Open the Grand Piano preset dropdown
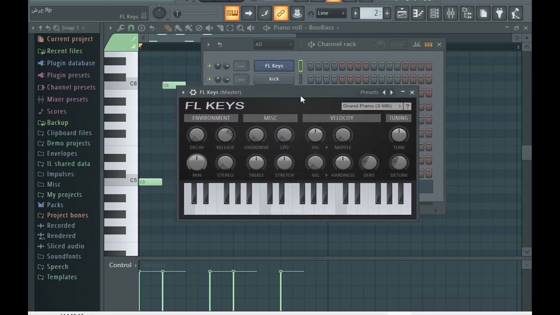Image resolution: width=560 pixels, height=315 pixels. point(372,106)
